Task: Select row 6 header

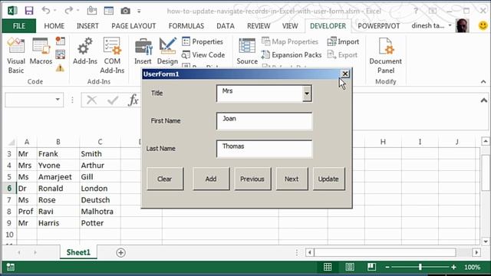Action: click(x=9, y=189)
